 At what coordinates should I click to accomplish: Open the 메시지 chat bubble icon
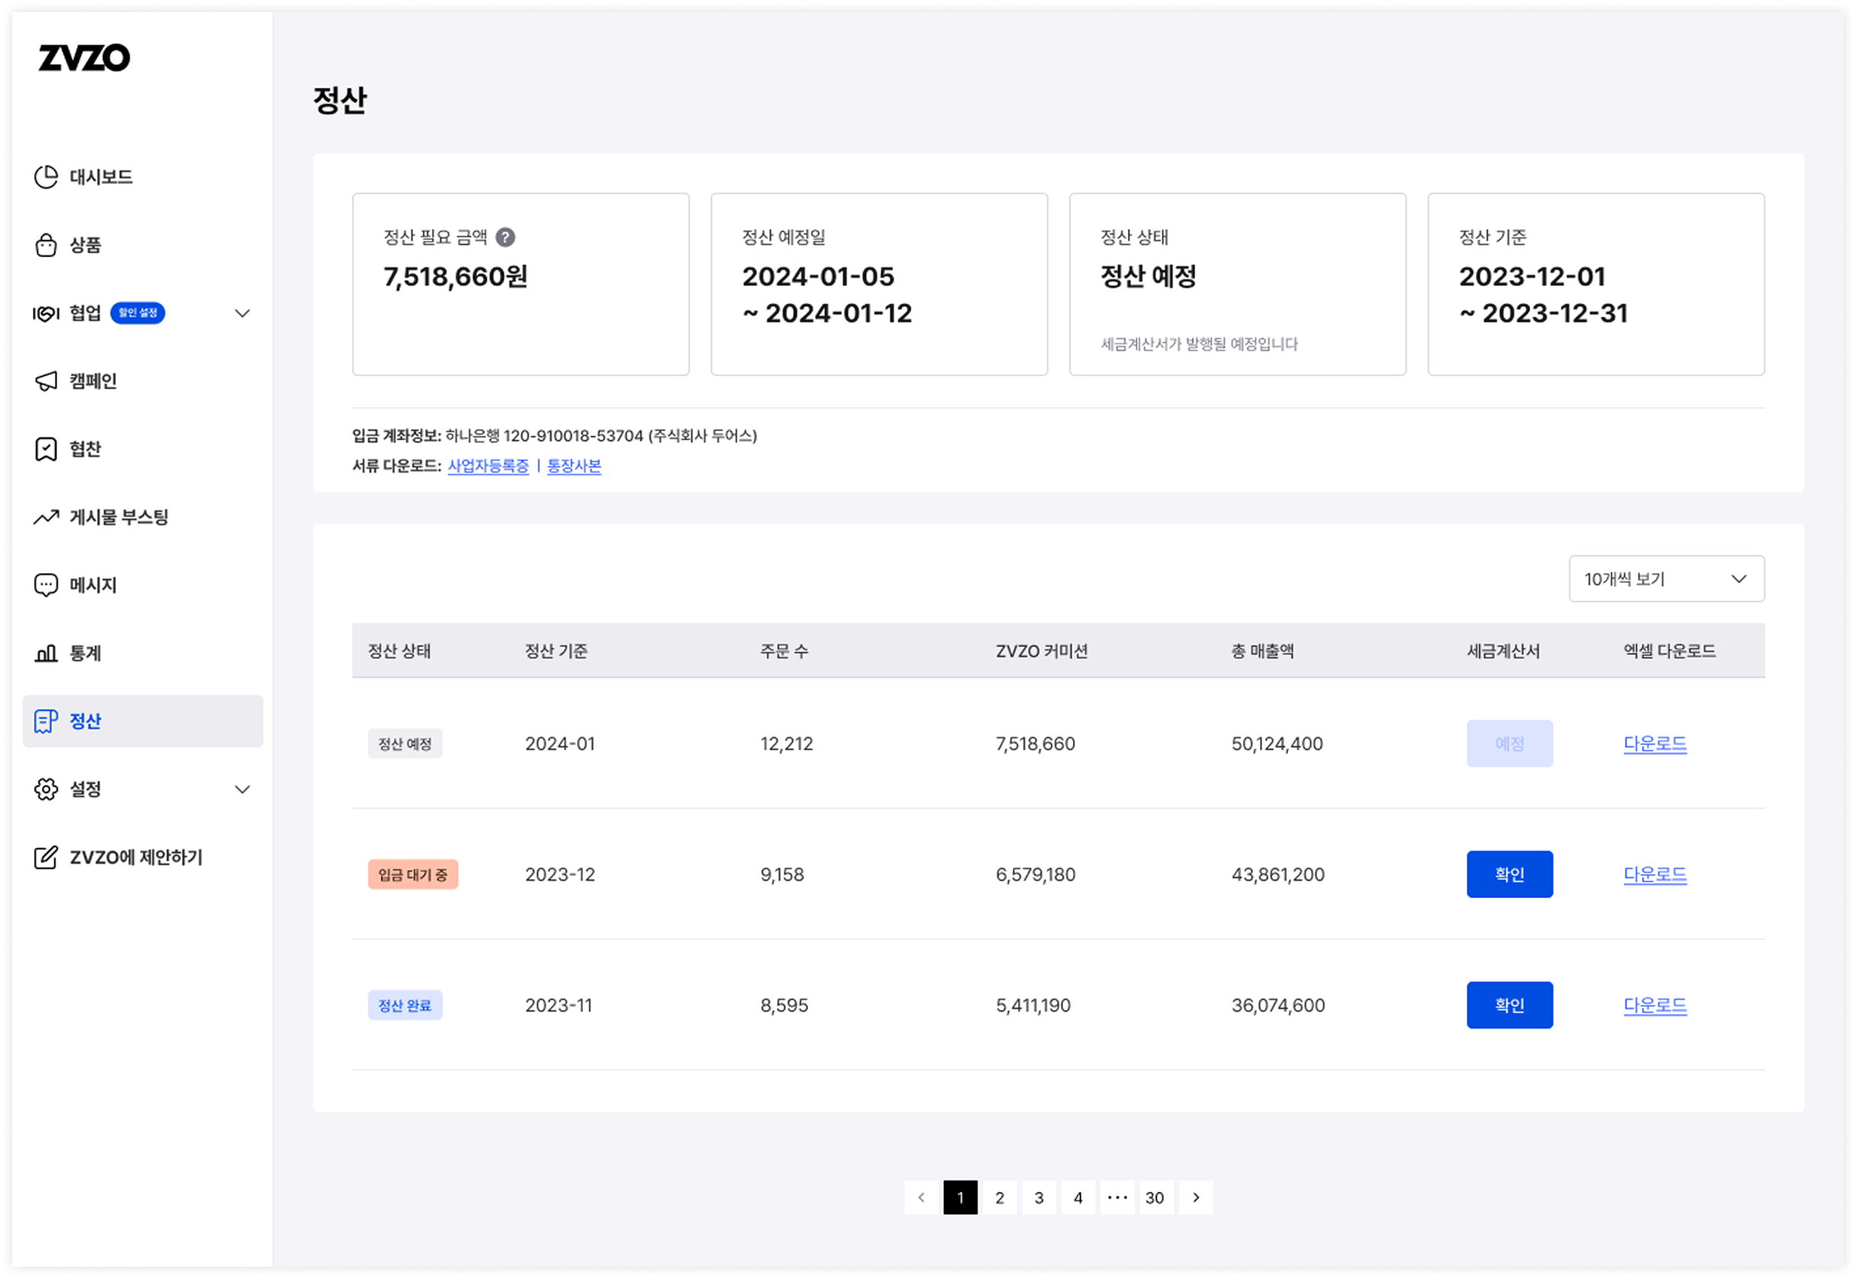coord(46,585)
